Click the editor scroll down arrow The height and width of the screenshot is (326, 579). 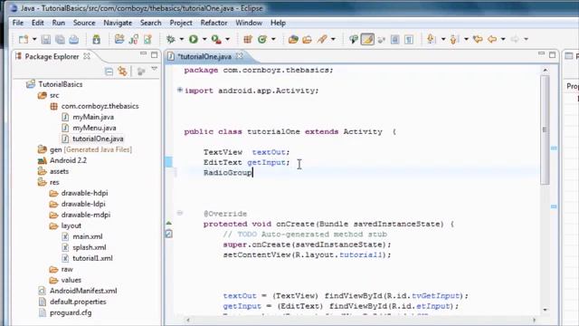click(x=545, y=310)
